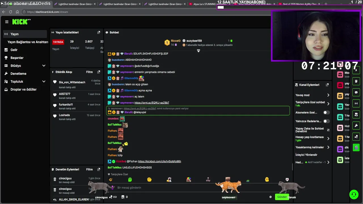Click the document icon in right sidebar

(x=356, y=81)
